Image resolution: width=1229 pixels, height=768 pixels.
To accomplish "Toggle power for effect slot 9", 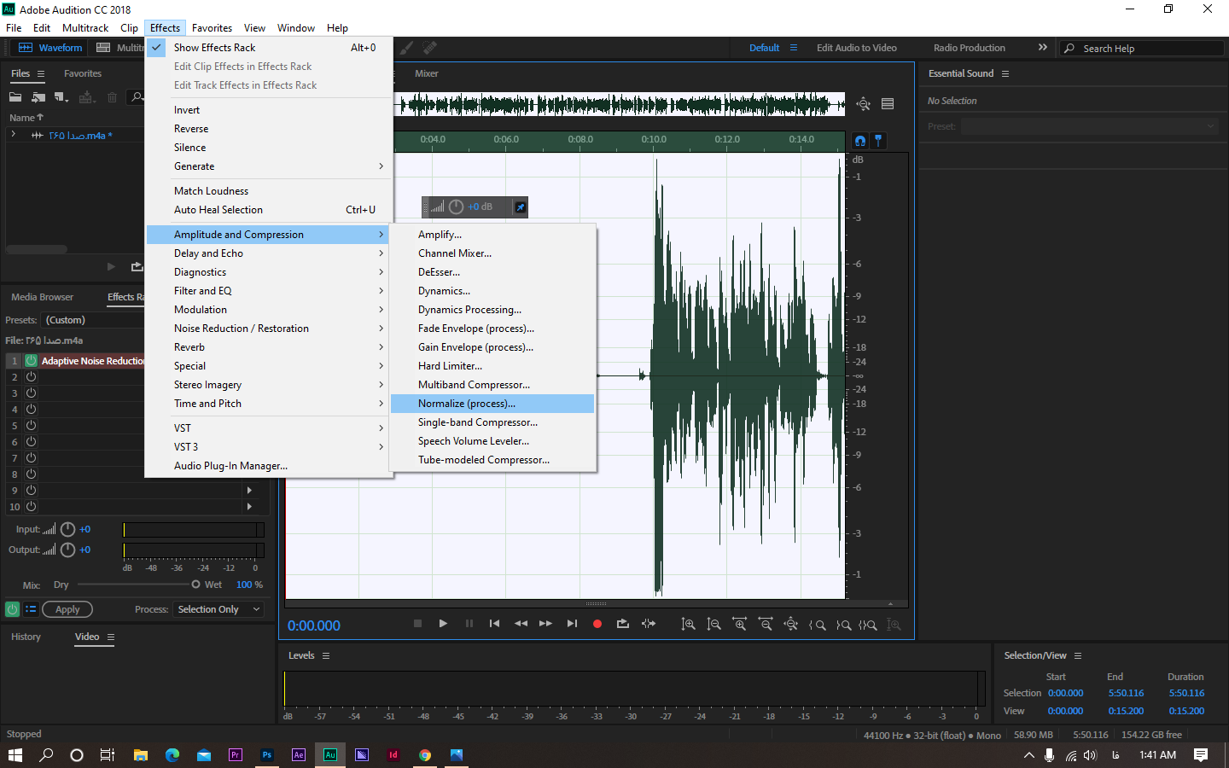I will point(31,491).
